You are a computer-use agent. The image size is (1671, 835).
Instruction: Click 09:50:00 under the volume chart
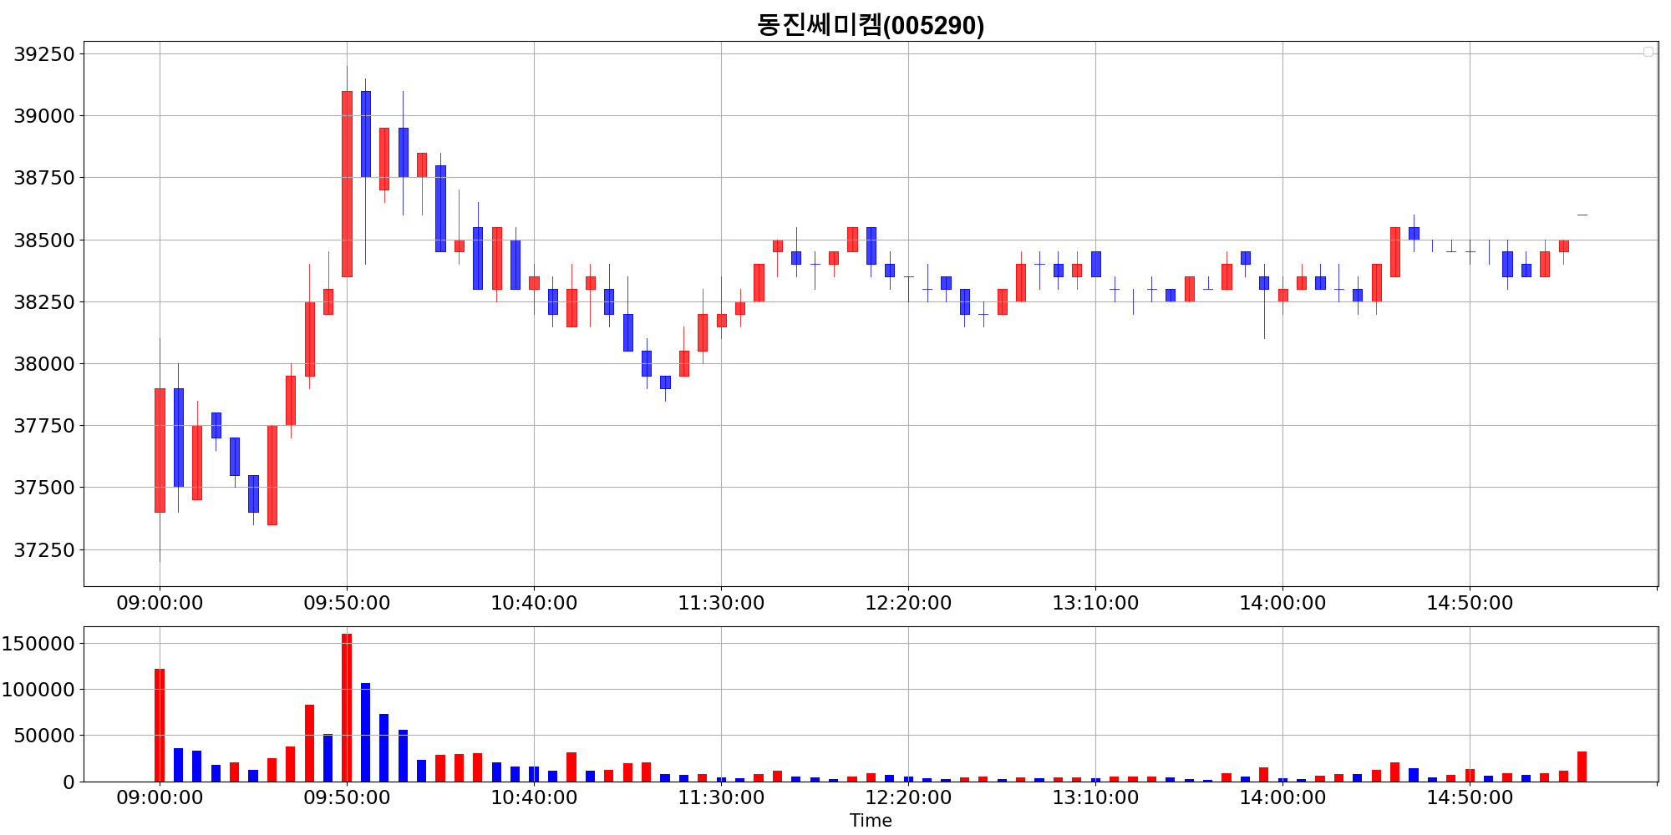pos(347,797)
